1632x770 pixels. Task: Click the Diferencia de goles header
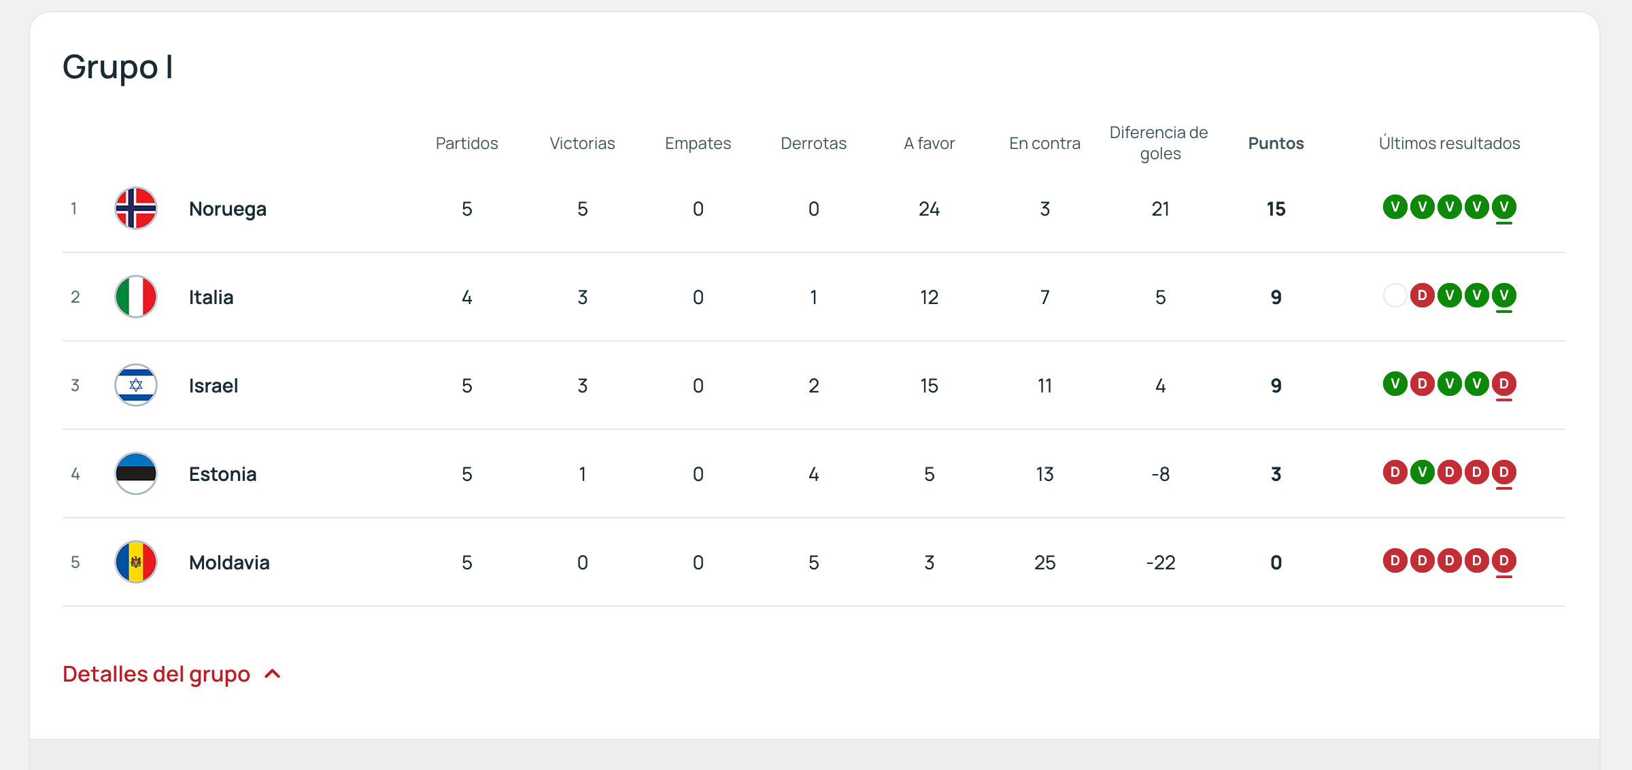[1159, 143]
